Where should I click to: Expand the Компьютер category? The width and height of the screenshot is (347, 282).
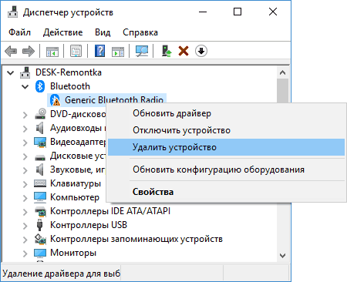tap(25, 197)
